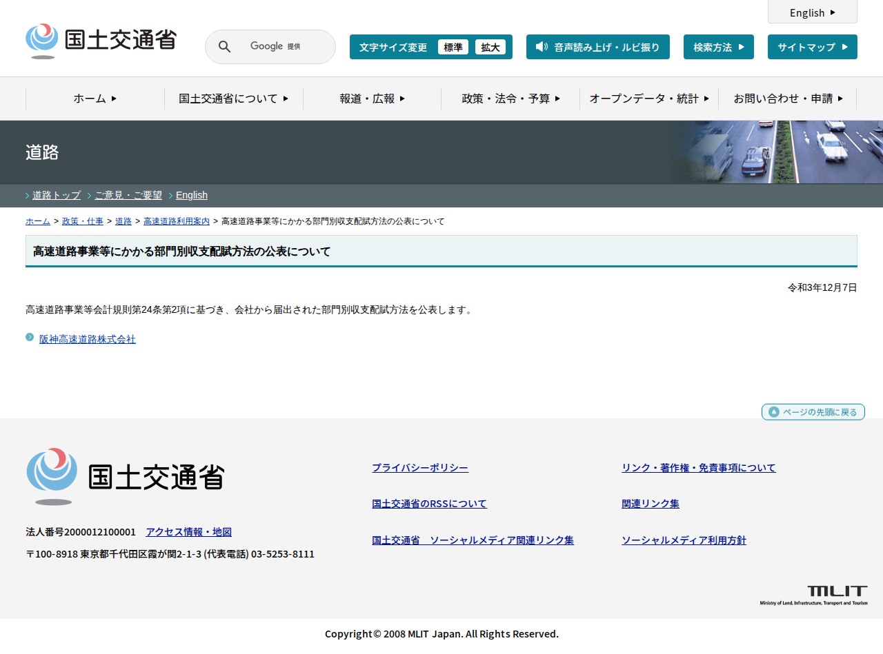Open the ホーム navigation item
The height and width of the screenshot is (654, 883).
(x=95, y=99)
